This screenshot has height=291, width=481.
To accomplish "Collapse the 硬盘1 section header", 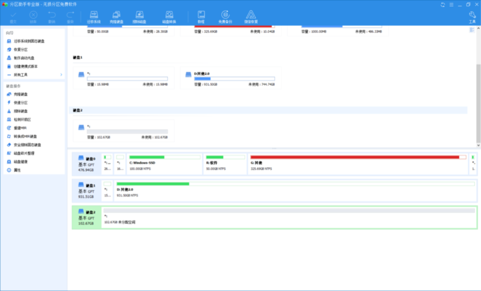I will (x=77, y=57).
